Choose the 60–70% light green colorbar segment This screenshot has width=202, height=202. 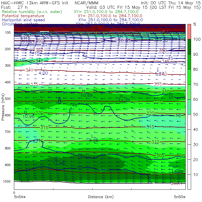[189, 92]
